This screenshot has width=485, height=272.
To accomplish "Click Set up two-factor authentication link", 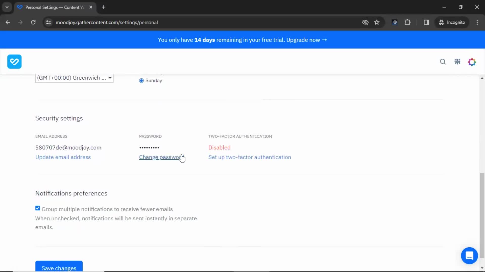I will (x=250, y=157).
